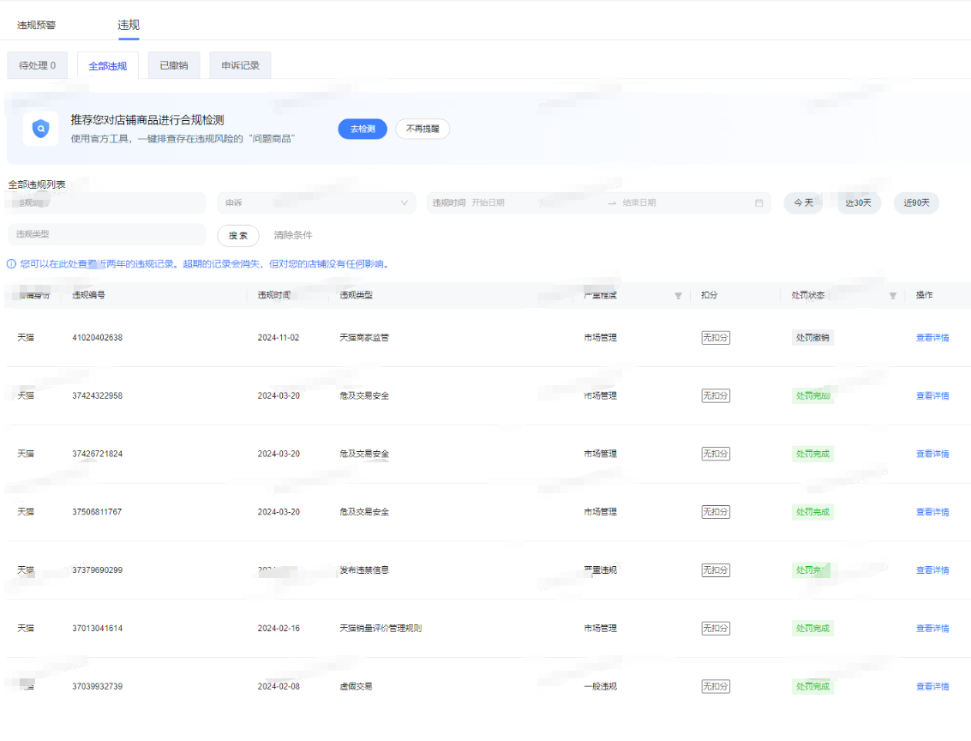Click the shield compliance check icon
This screenshot has width=971, height=741.
(41, 129)
